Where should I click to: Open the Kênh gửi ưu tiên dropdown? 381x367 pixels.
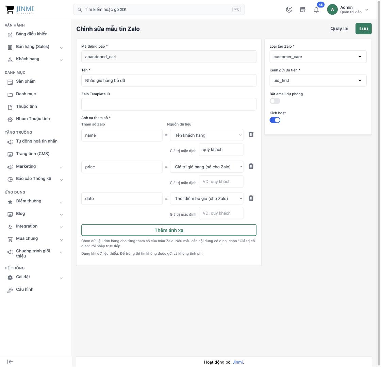tap(318, 80)
